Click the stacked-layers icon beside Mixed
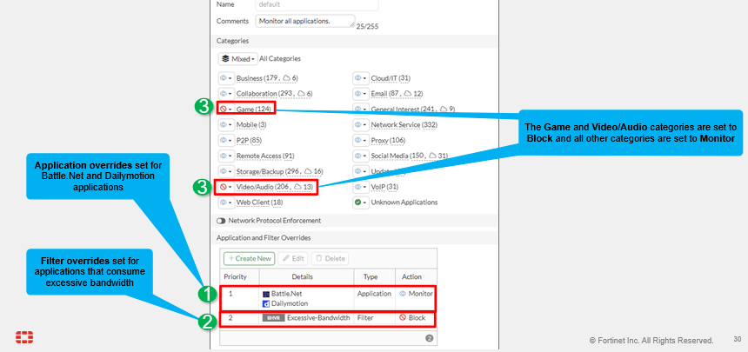 [x=226, y=59]
